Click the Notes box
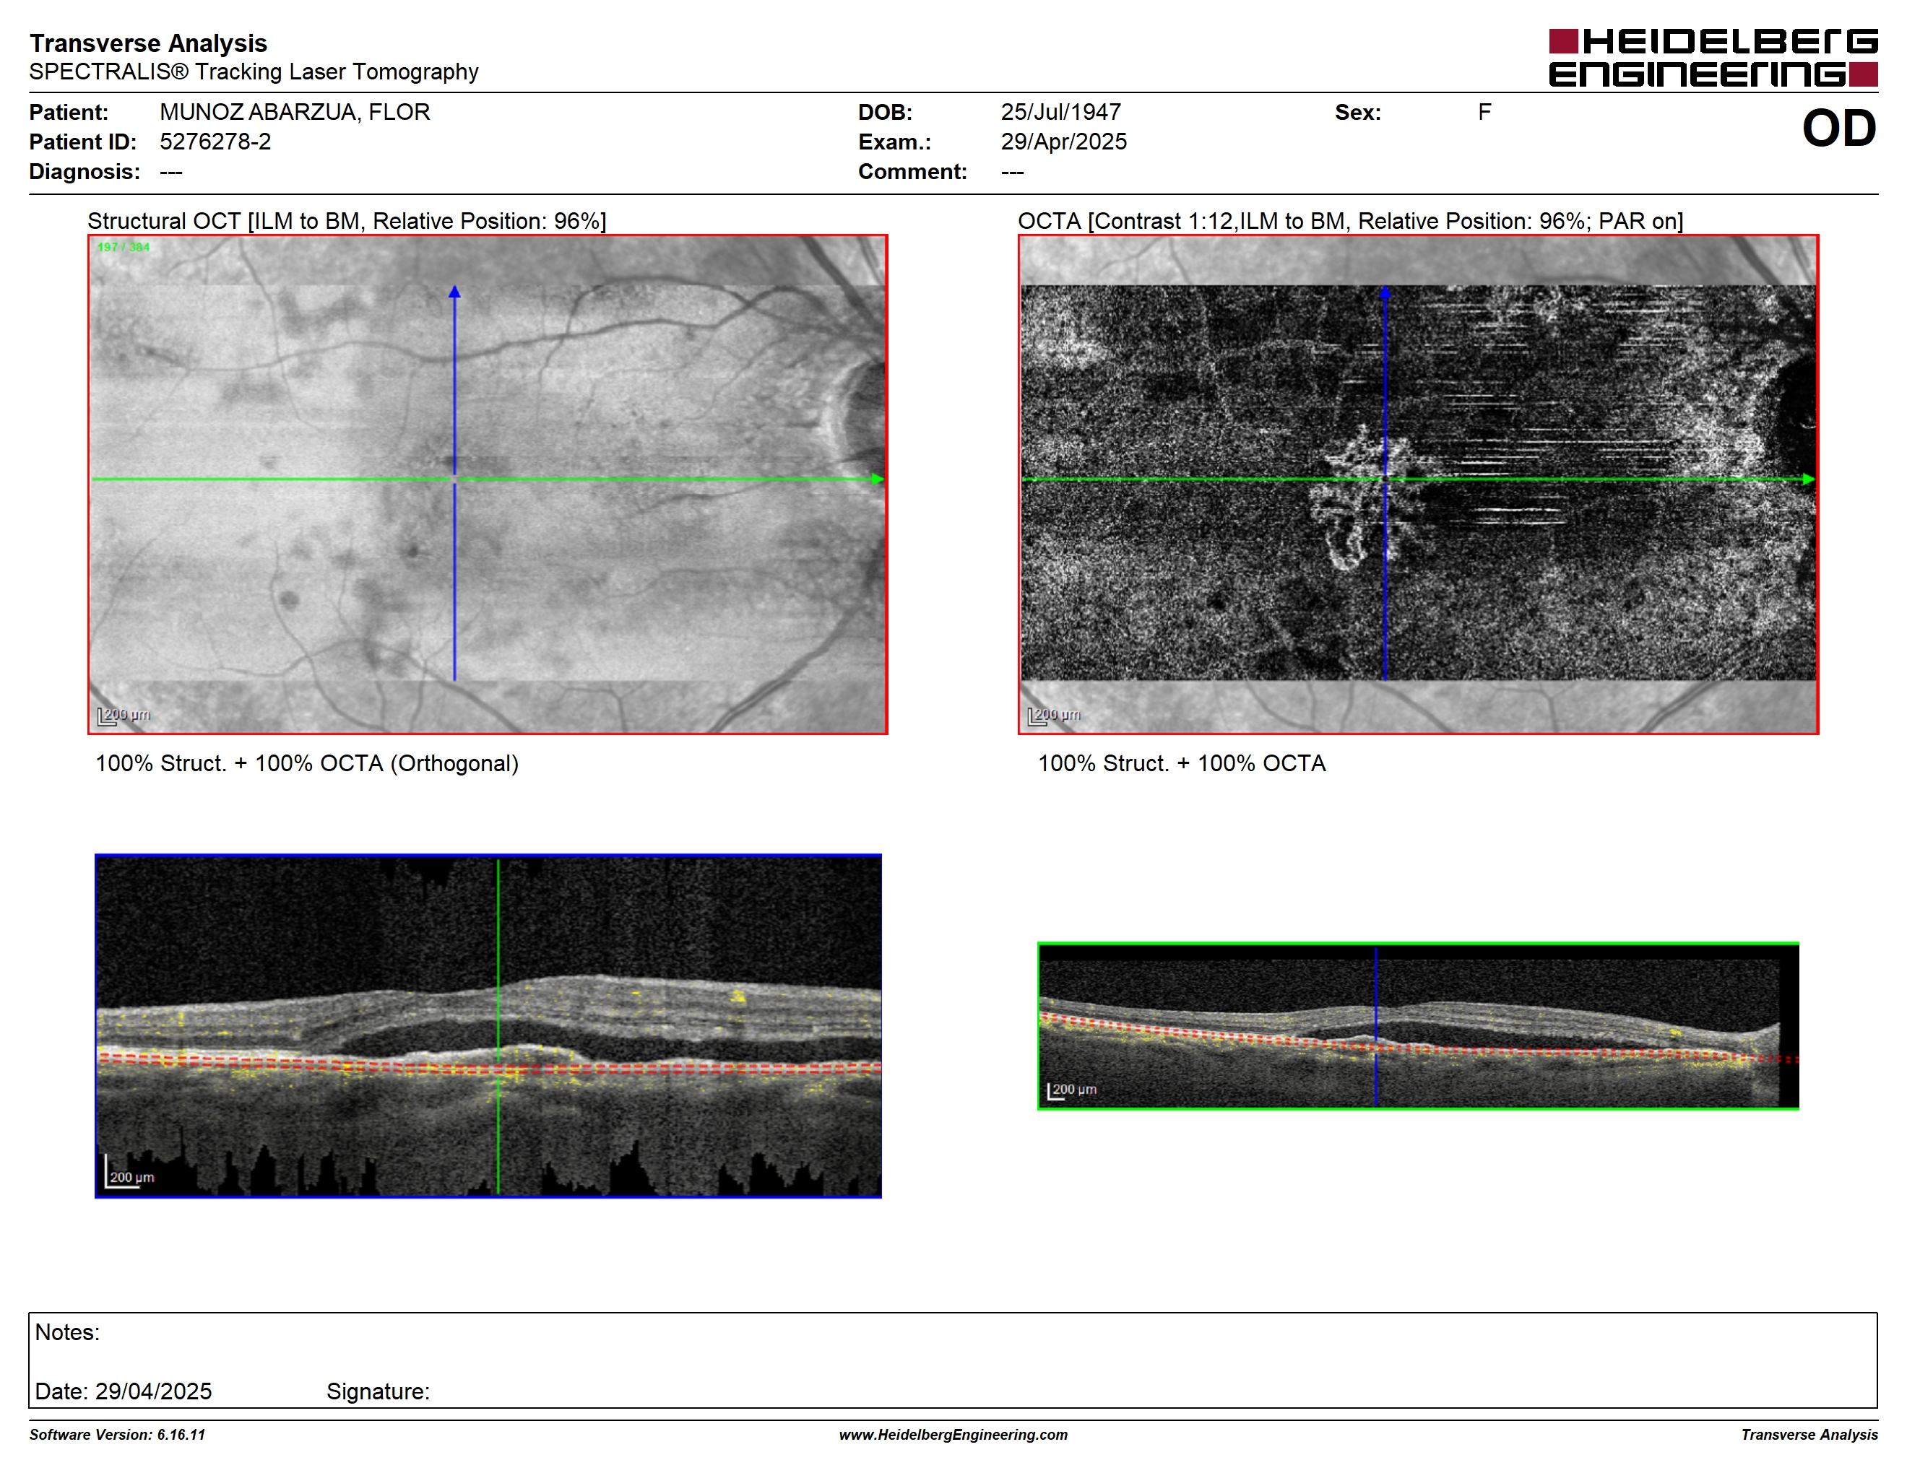1907x1473 pixels. tap(953, 1360)
